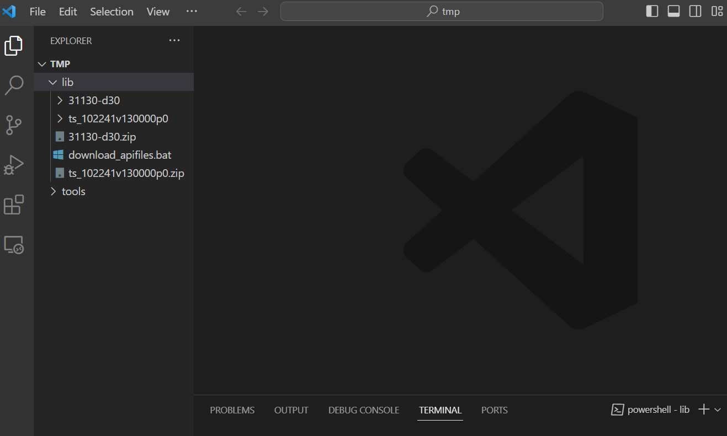The image size is (727, 436).
Task: Open the Remote Explorer view
Action: [x=14, y=244]
